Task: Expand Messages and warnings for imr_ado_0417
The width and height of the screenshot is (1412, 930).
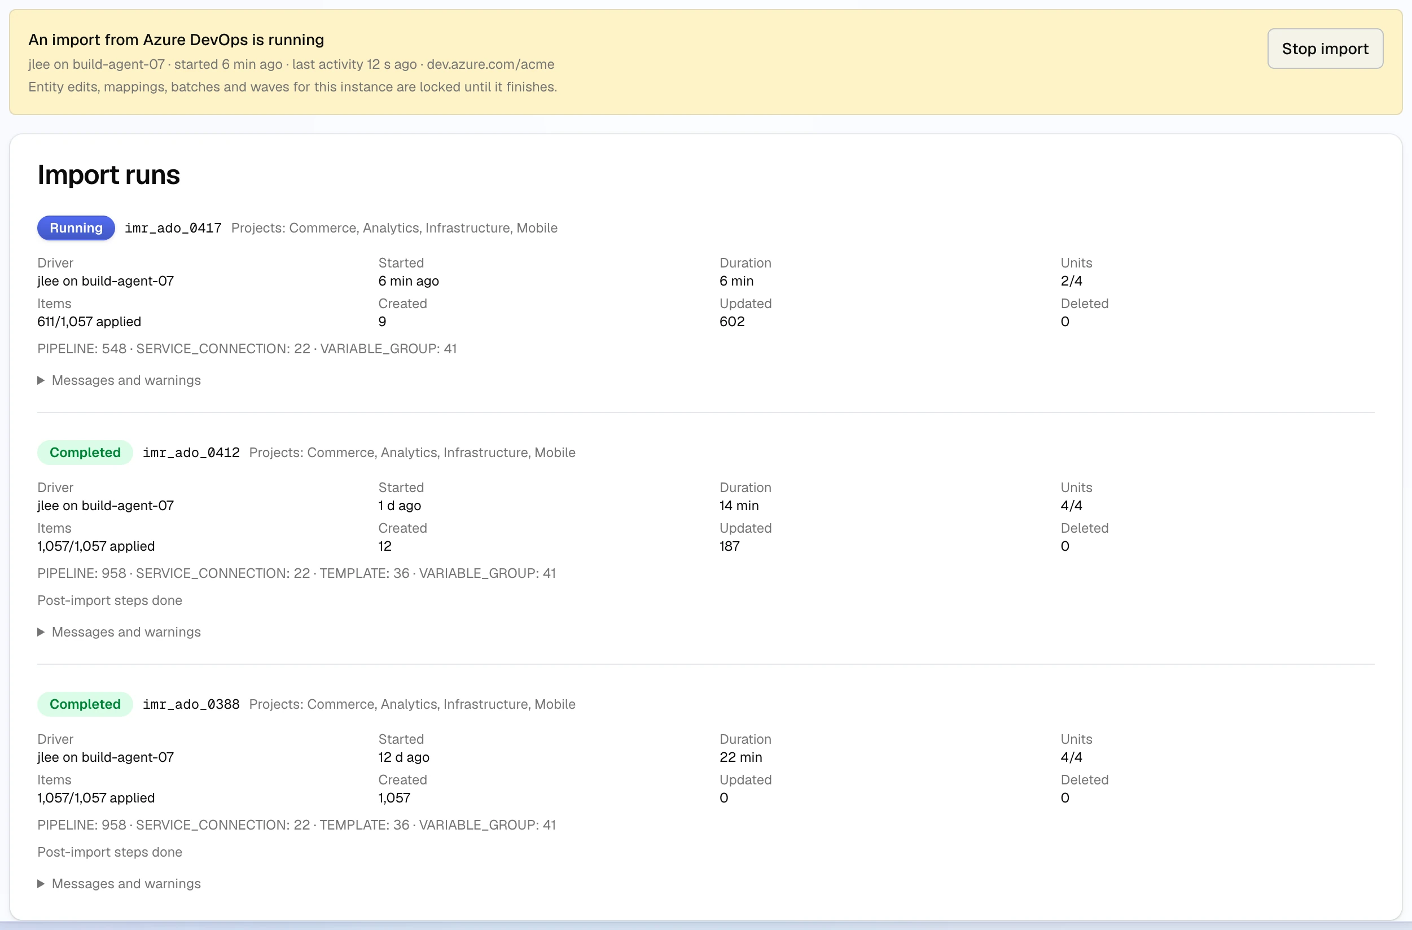Action: (119, 380)
